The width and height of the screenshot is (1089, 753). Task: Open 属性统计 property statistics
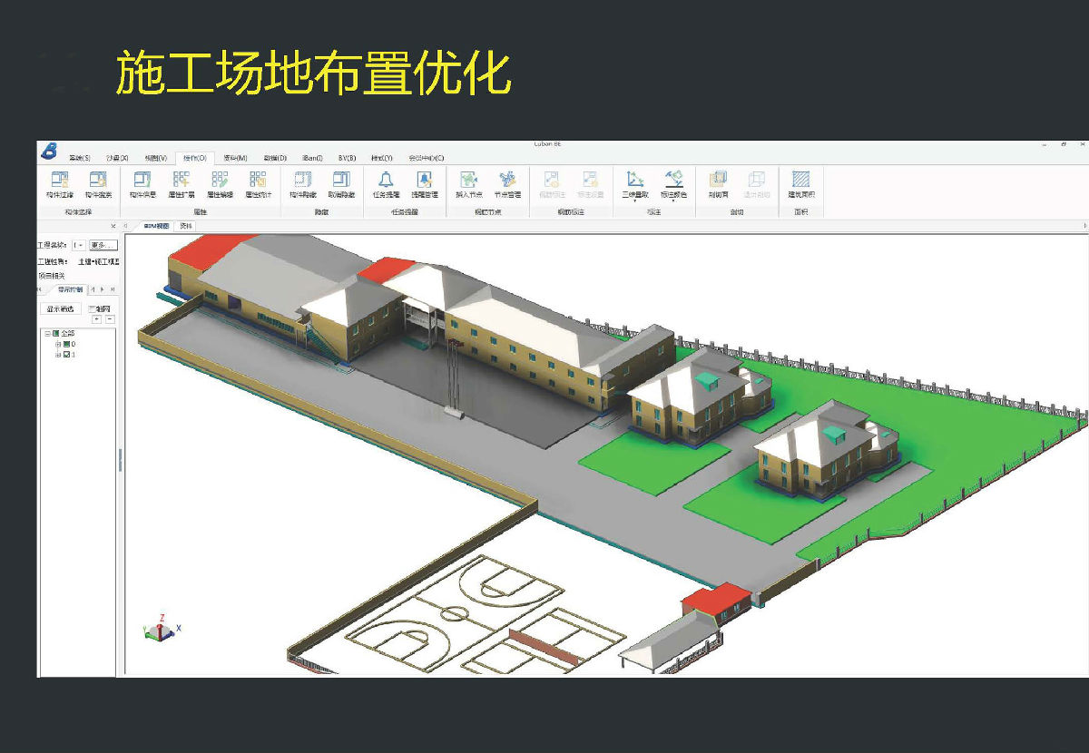pos(258,181)
